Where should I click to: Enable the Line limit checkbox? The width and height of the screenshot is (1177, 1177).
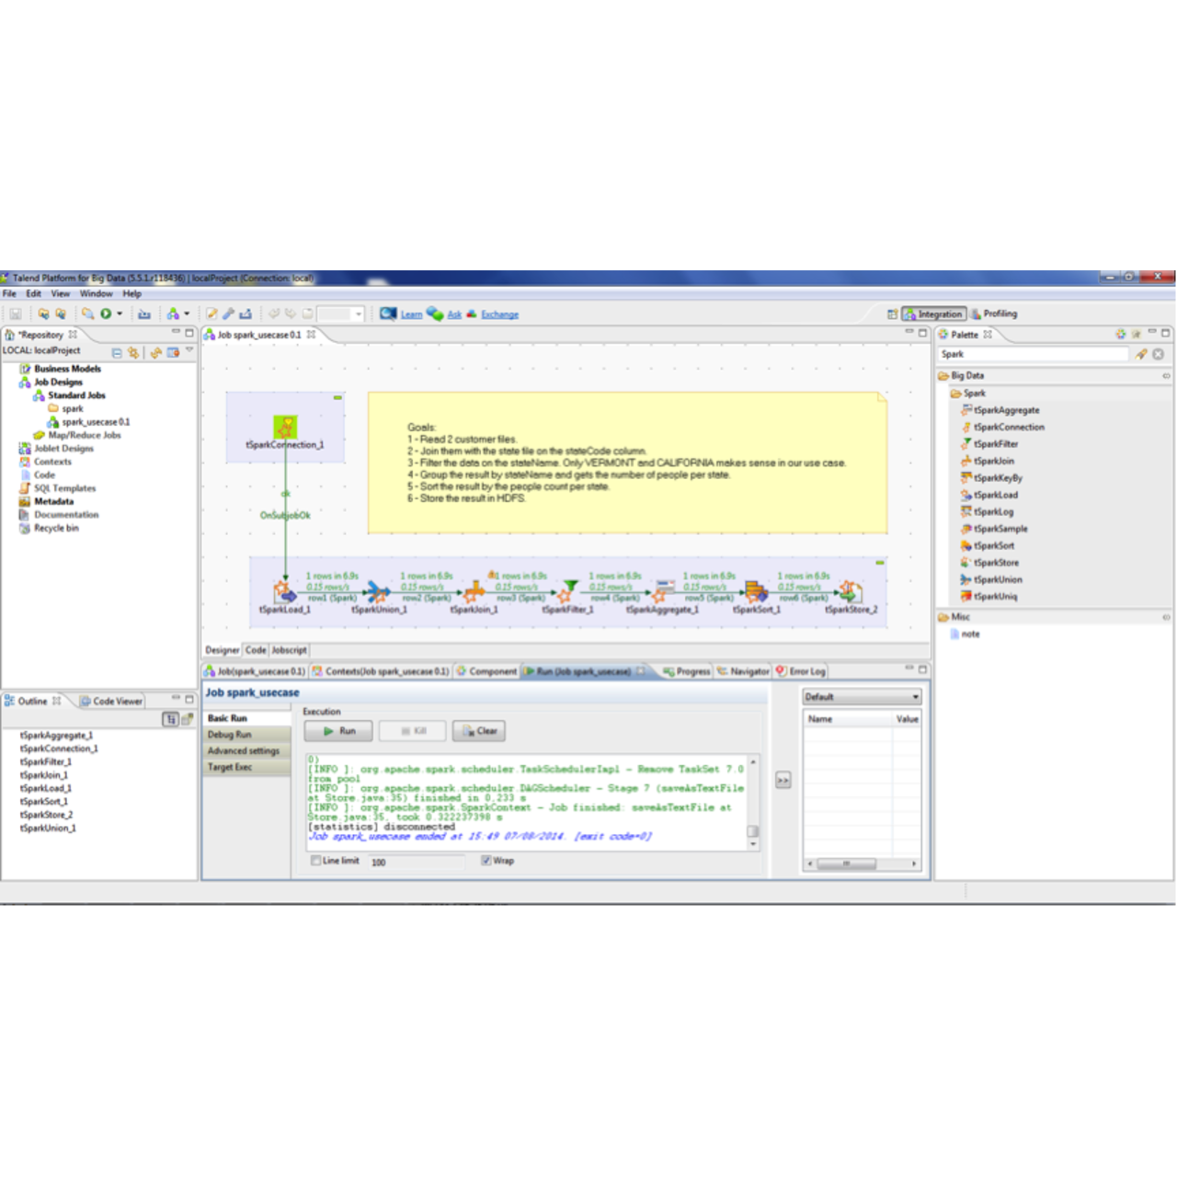coord(316,861)
